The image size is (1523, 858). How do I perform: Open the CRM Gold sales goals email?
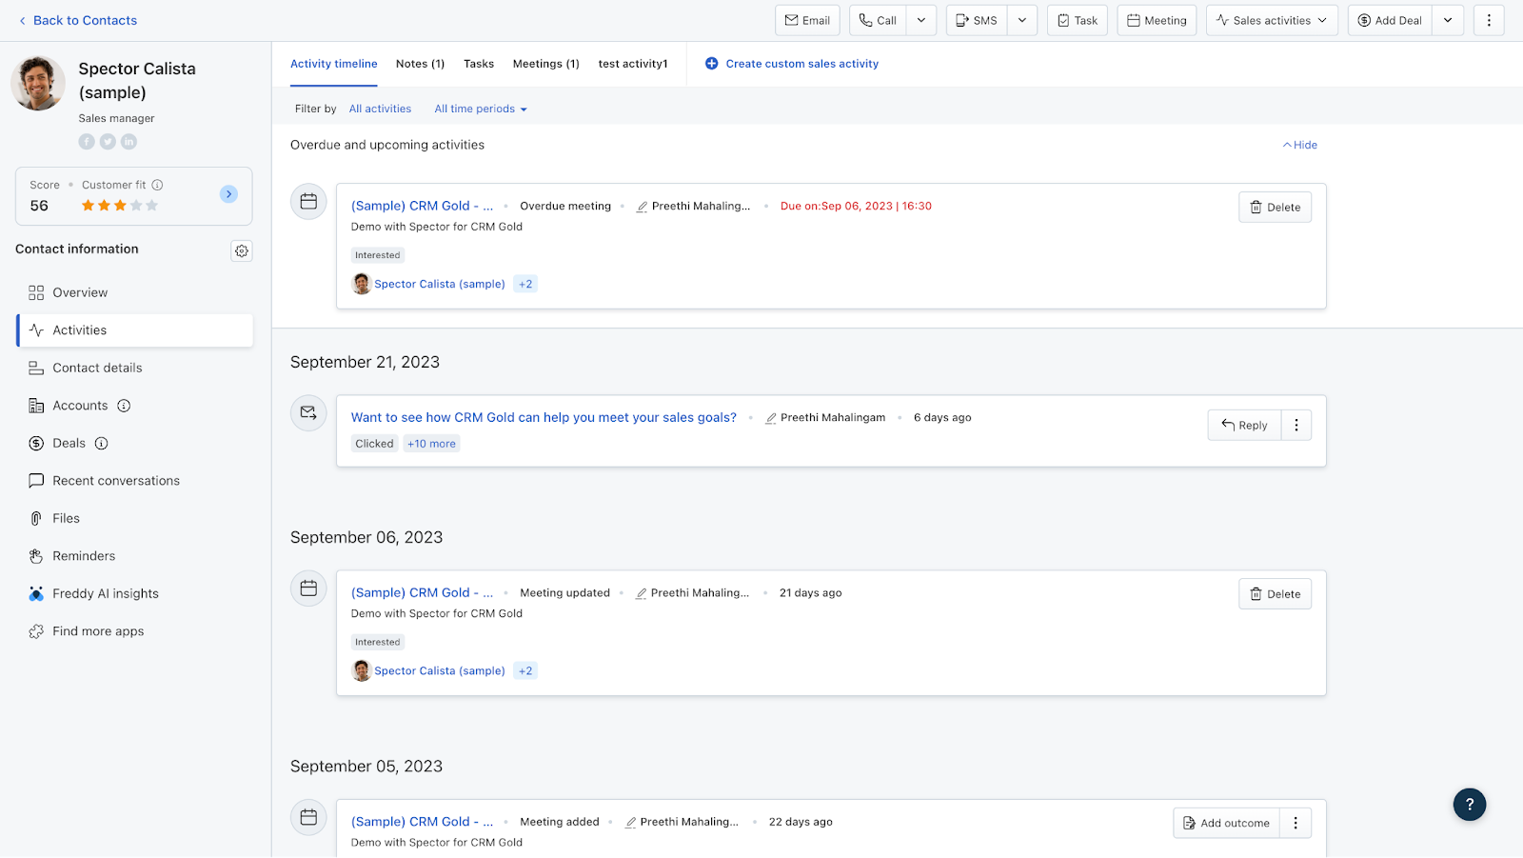544,417
